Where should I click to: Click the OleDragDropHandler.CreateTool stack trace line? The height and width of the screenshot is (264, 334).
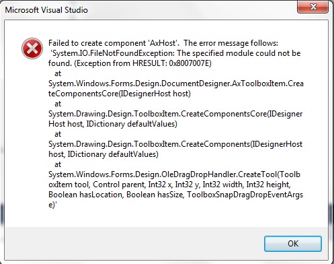174,174
